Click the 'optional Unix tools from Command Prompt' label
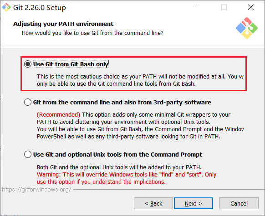265x216 pixels. pos(117,154)
